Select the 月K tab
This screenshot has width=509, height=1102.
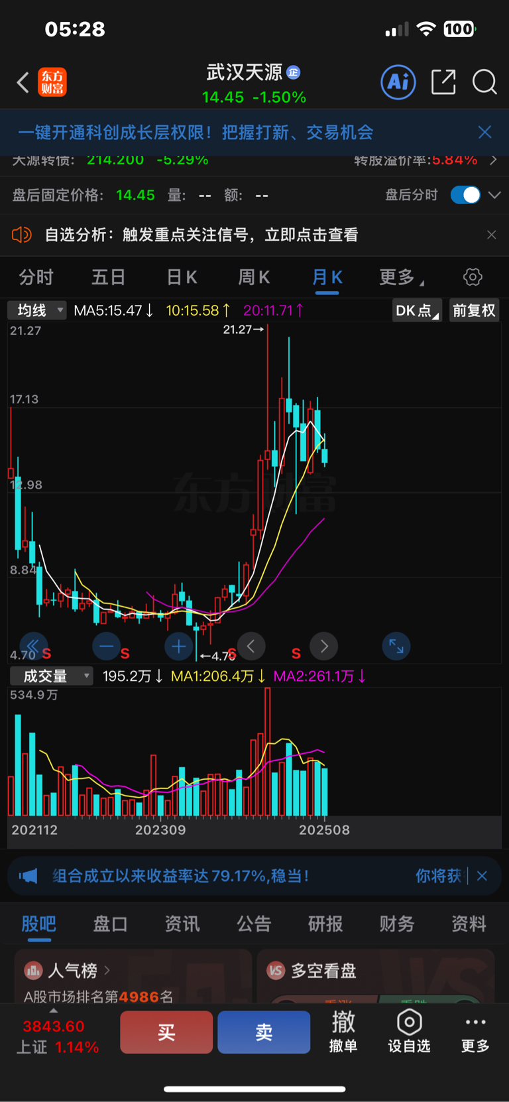point(327,277)
